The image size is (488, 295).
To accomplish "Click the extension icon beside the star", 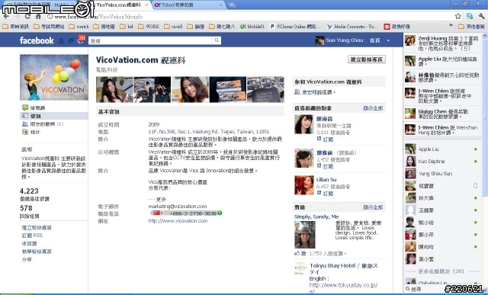I will pos(470,16).
